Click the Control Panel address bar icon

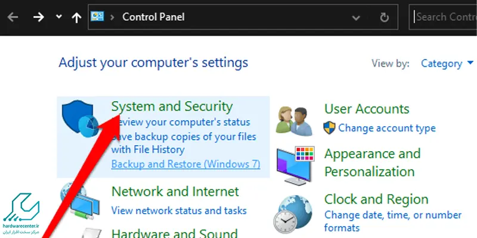(97, 17)
